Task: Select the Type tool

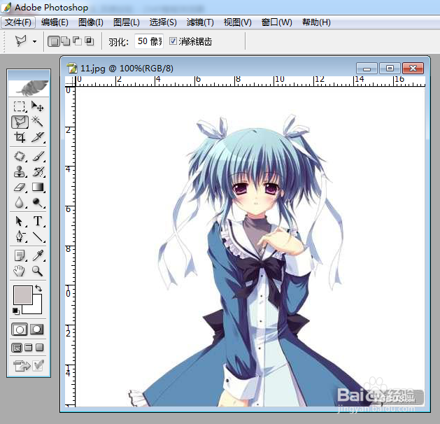Action: tap(38, 221)
